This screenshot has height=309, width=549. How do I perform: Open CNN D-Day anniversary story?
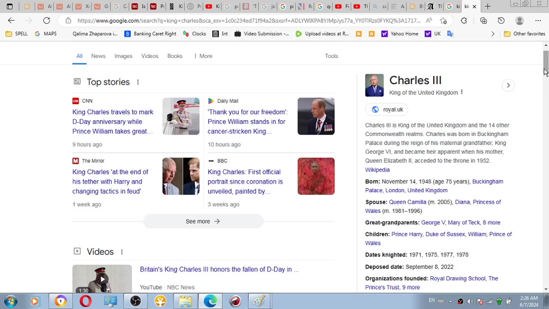(x=113, y=121)
